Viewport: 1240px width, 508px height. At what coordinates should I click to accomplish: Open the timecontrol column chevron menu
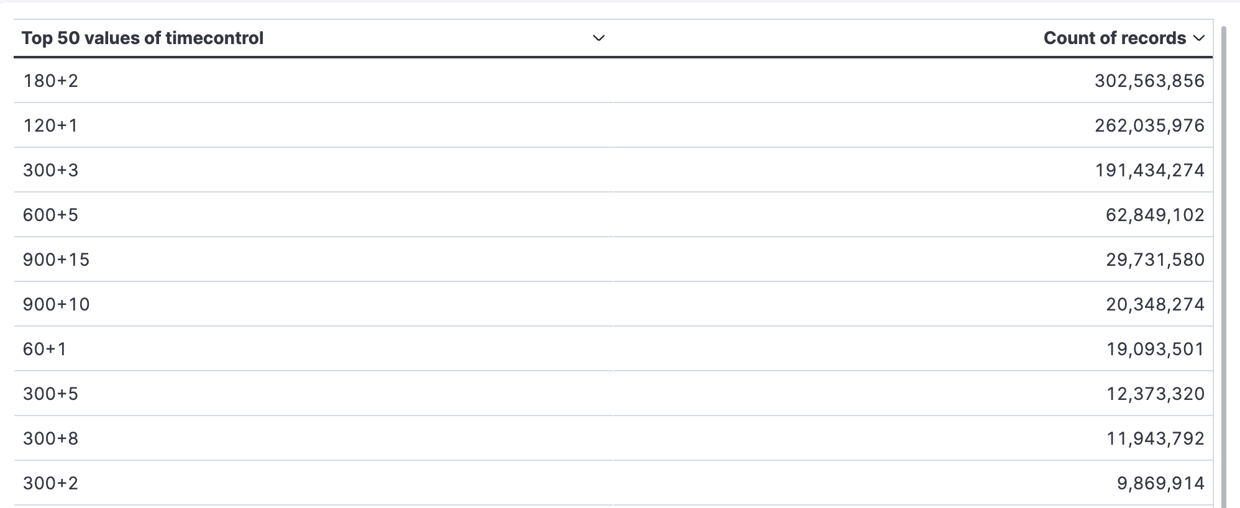click(598, 39)
